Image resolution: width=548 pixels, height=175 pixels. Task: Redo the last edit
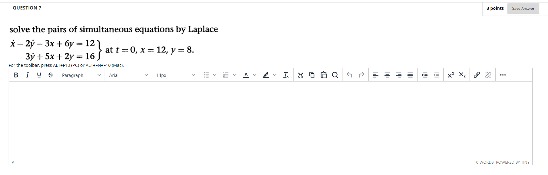pos(361,75)
